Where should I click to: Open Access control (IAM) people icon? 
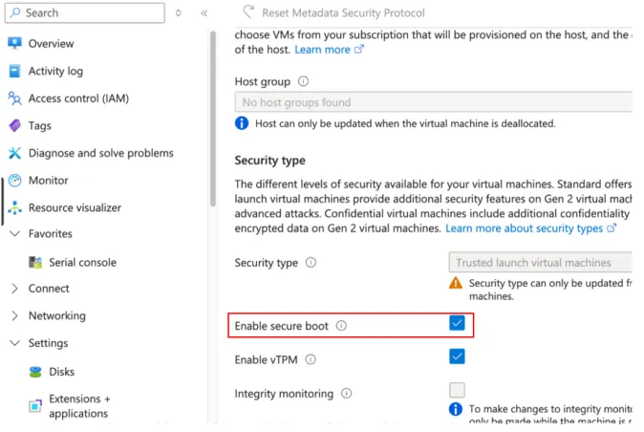coord(14,98)
